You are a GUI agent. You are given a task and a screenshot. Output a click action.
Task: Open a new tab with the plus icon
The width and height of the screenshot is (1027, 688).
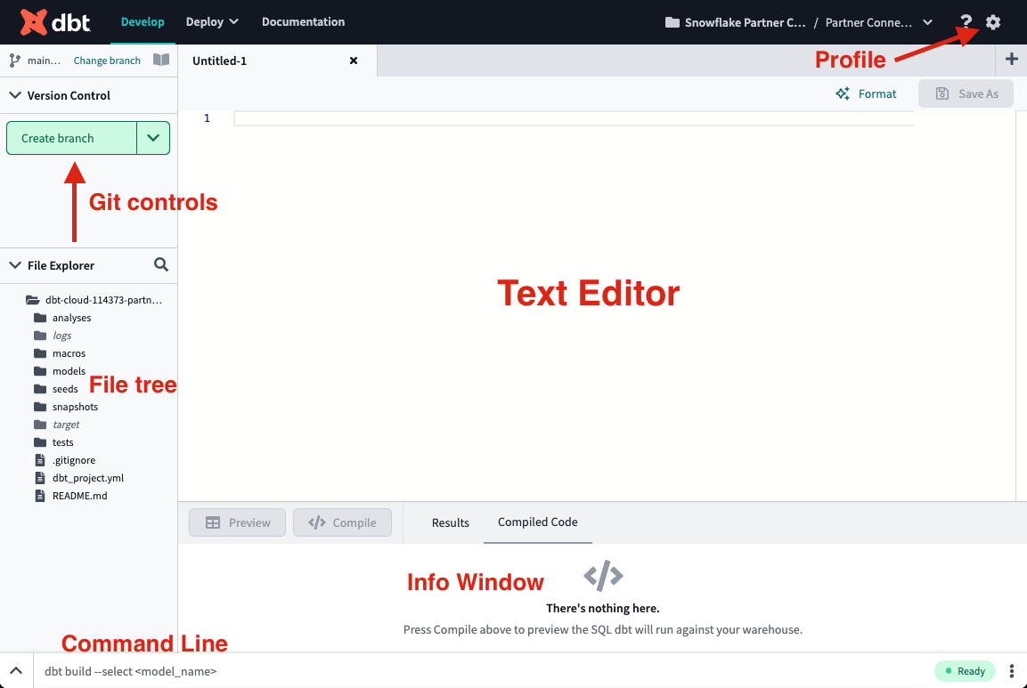[x=1012, y=60]
